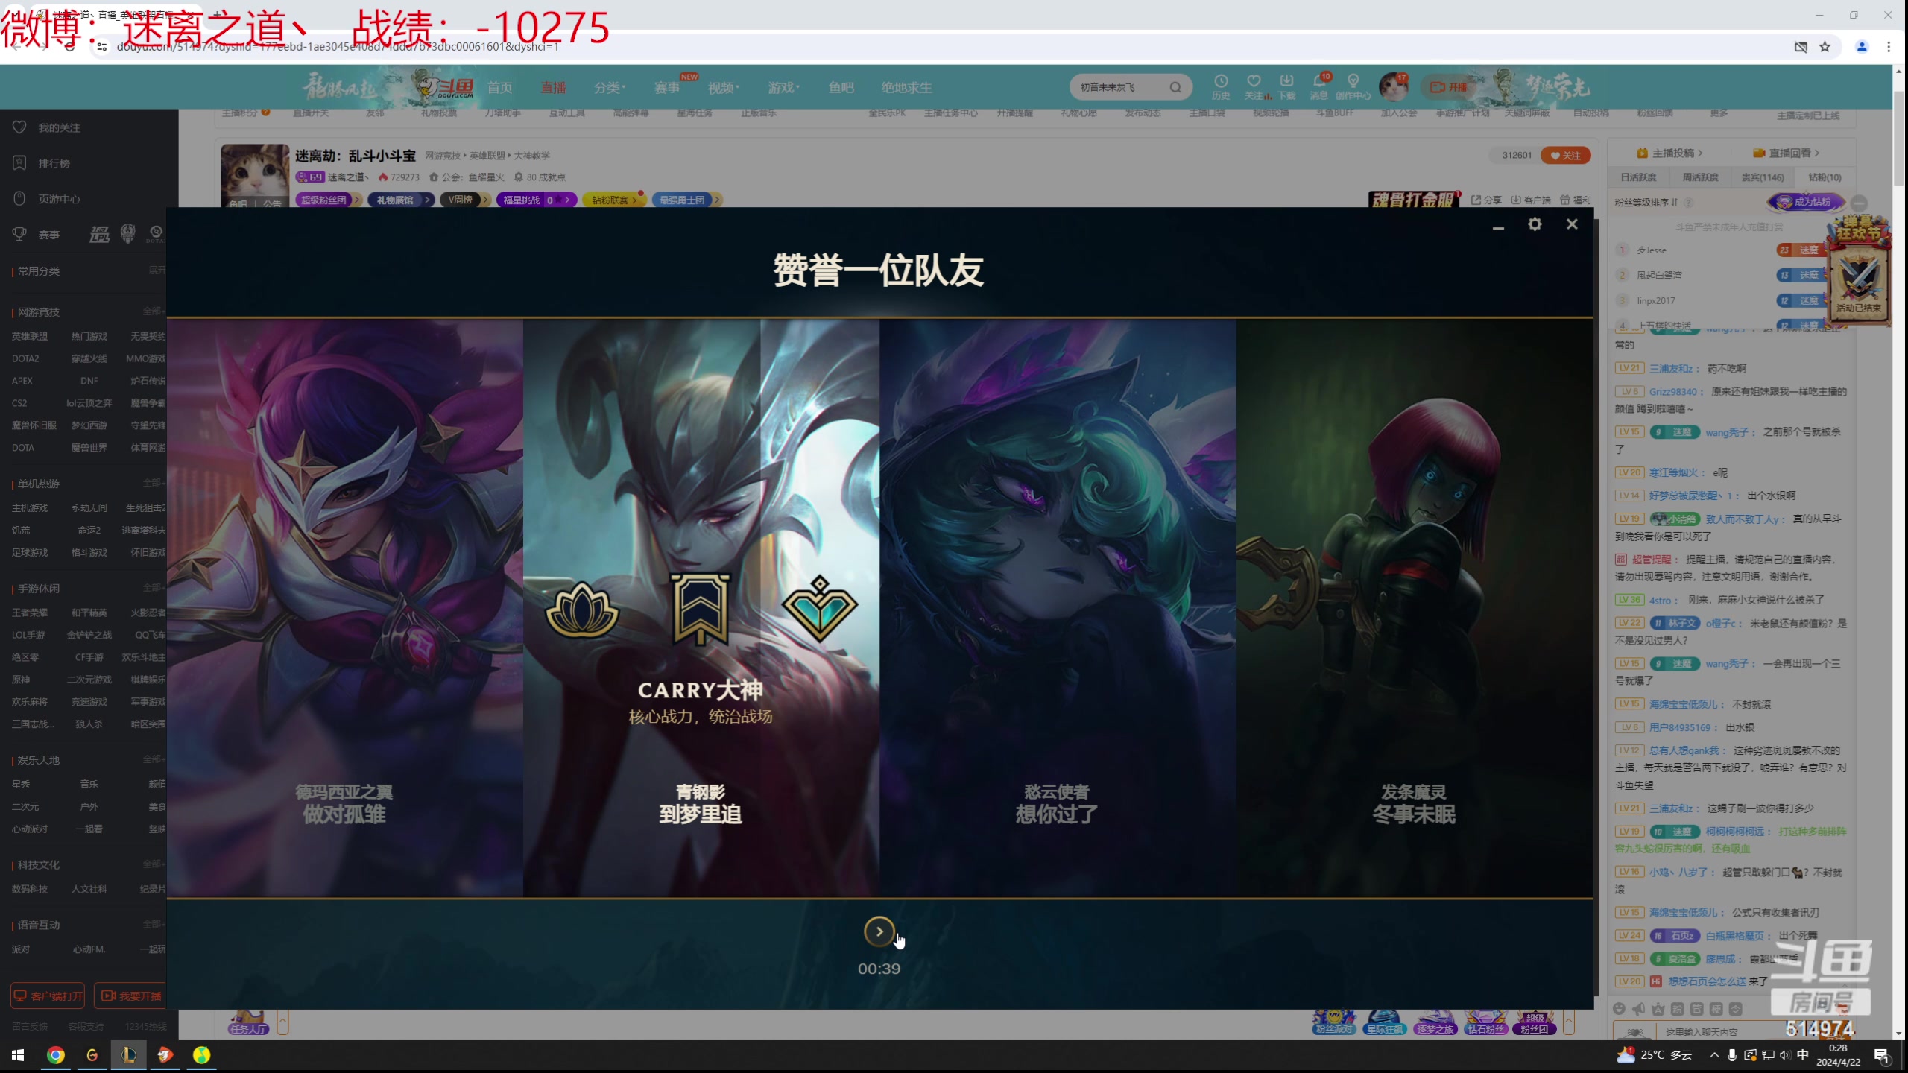This screenshot has height=1073, width=1908.
Task: Open 创作中心 icon in header
Action: (x=1353, y=86)
